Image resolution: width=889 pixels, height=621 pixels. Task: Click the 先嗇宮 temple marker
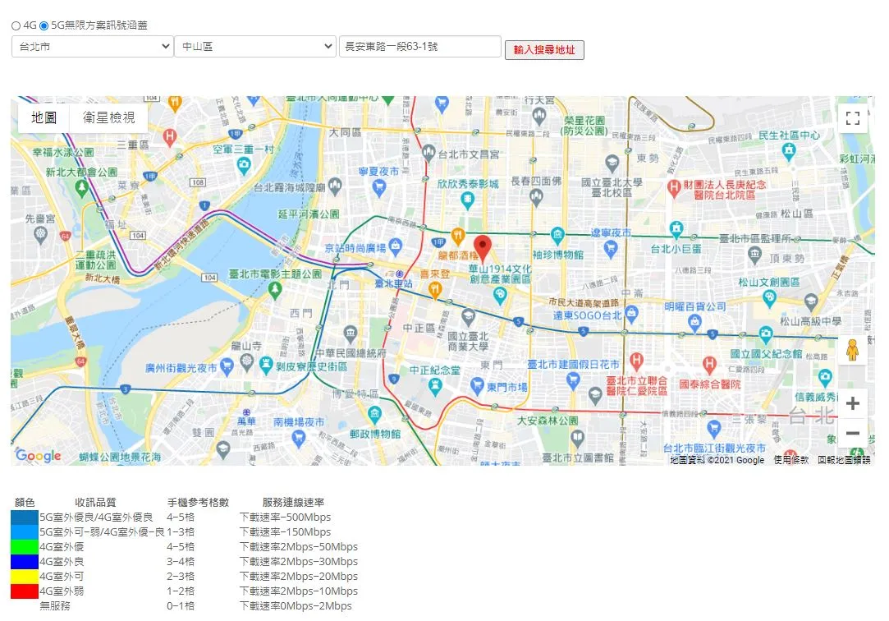41,233
